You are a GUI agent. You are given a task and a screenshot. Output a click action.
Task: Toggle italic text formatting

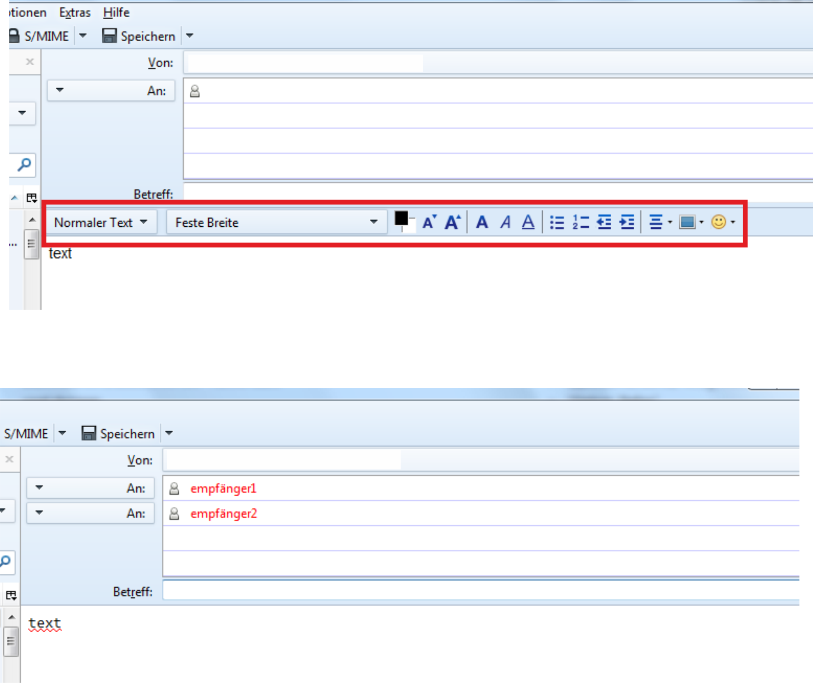pyautogui.click(x=505, y=222)
